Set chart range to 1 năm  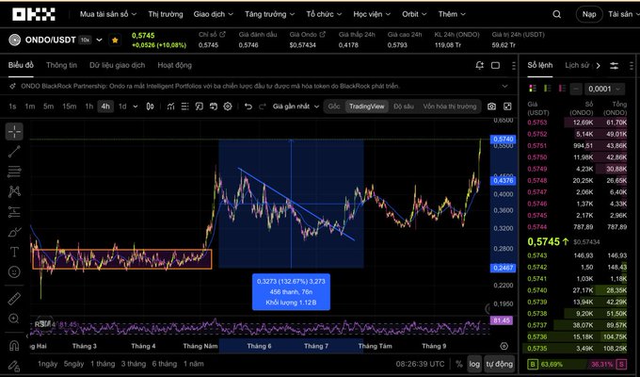click(x=194, y=364)
